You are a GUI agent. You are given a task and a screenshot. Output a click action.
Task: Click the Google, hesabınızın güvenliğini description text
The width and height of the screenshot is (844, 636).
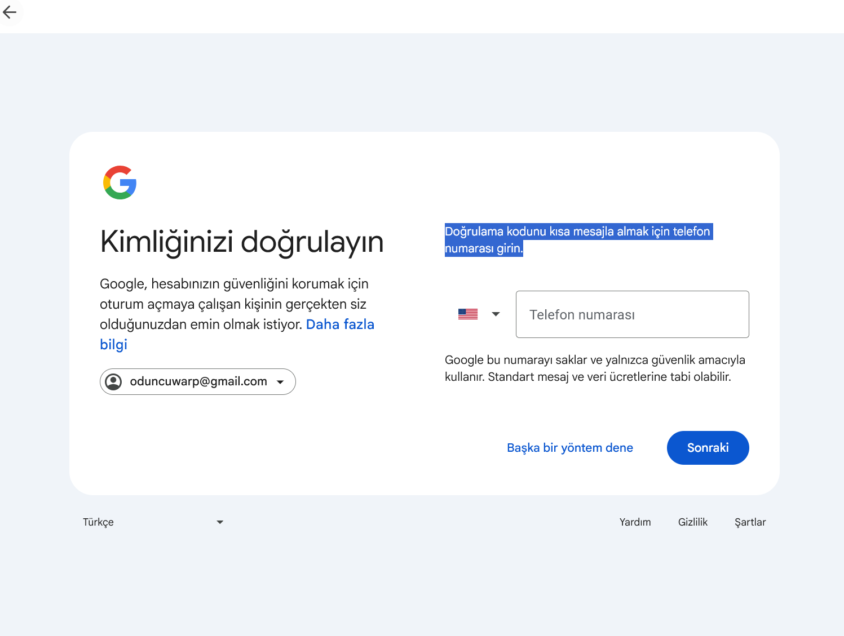[237, 314]
